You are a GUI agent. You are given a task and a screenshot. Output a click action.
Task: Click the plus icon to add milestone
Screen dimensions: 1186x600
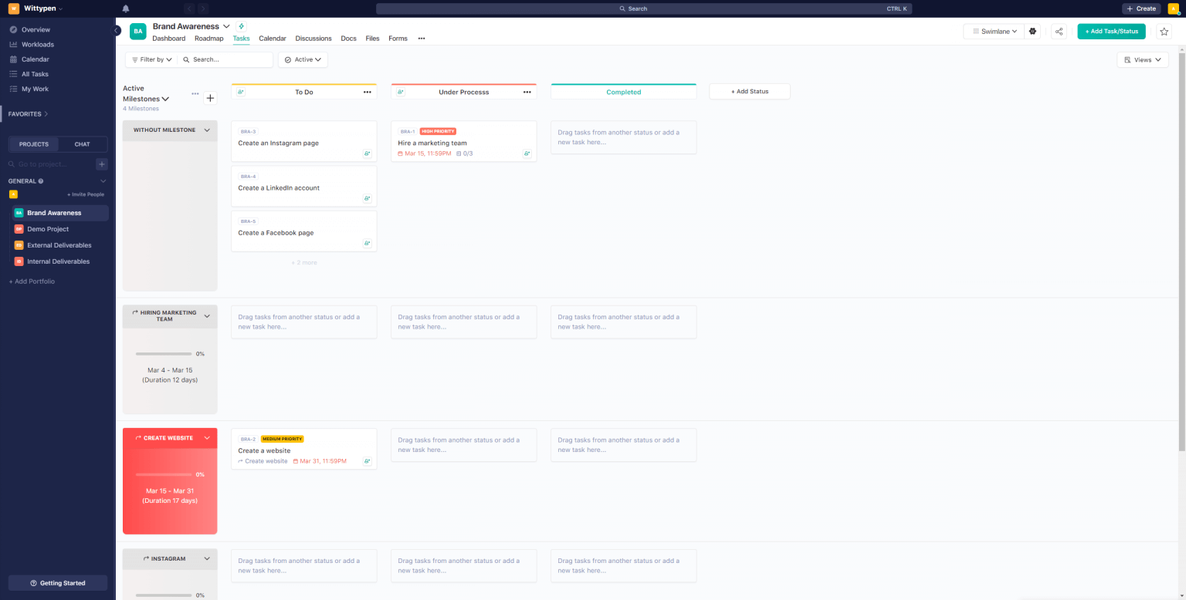(x=210, y=98)
